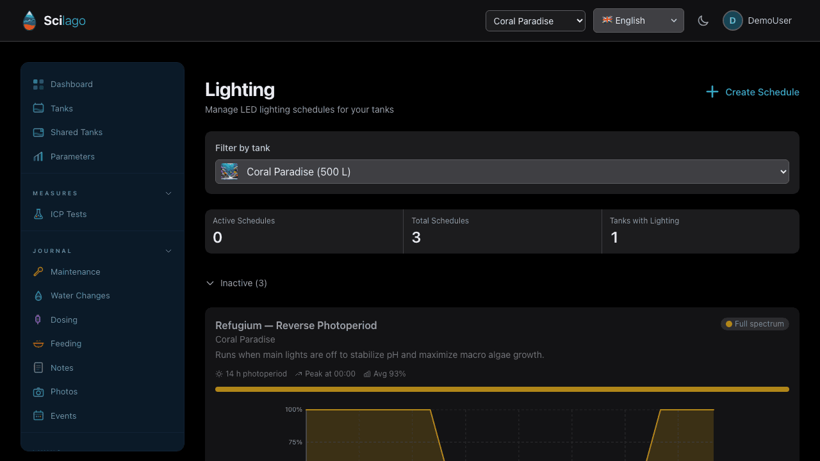Open ICP Tests page
The height and width of the screenshot is (461, 820).
[x=102, y=214]
